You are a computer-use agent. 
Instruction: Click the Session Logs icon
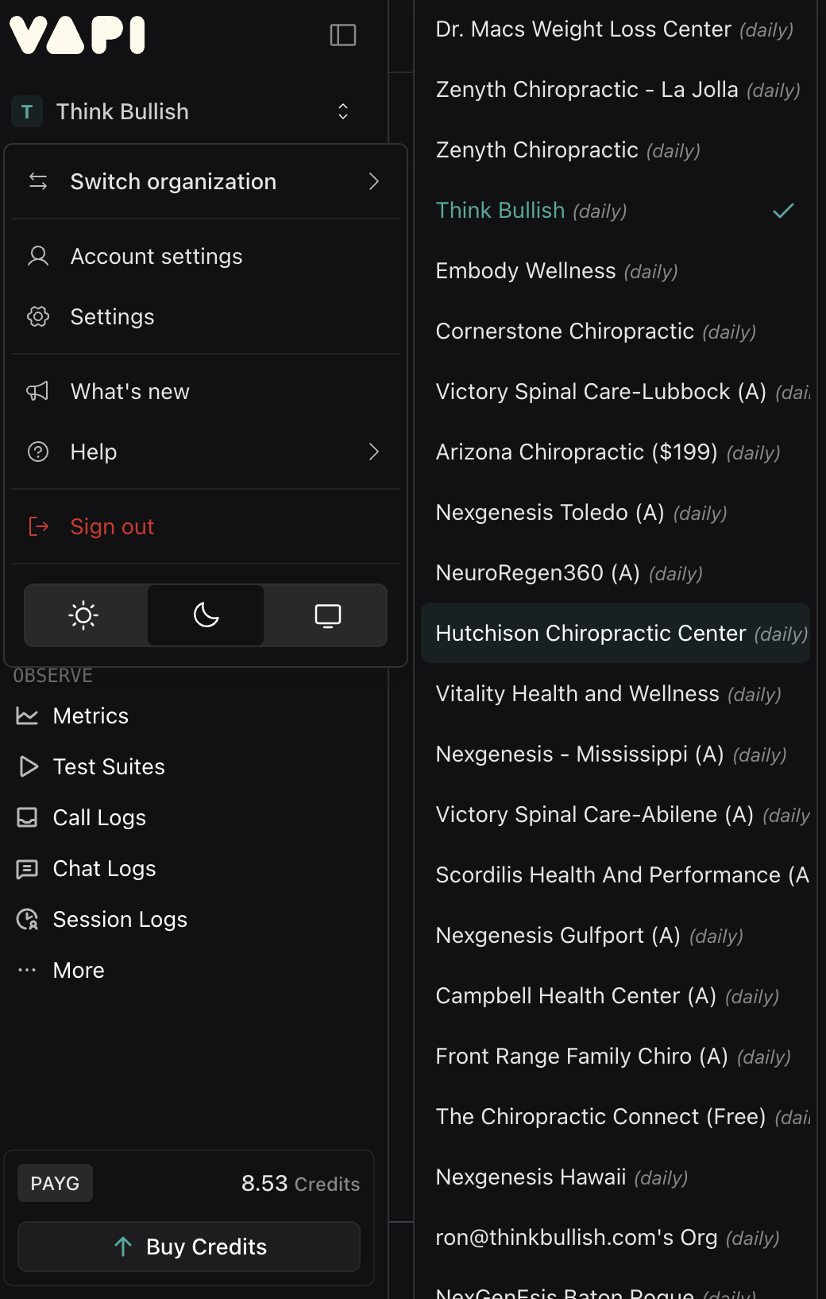tap(27, 920)
